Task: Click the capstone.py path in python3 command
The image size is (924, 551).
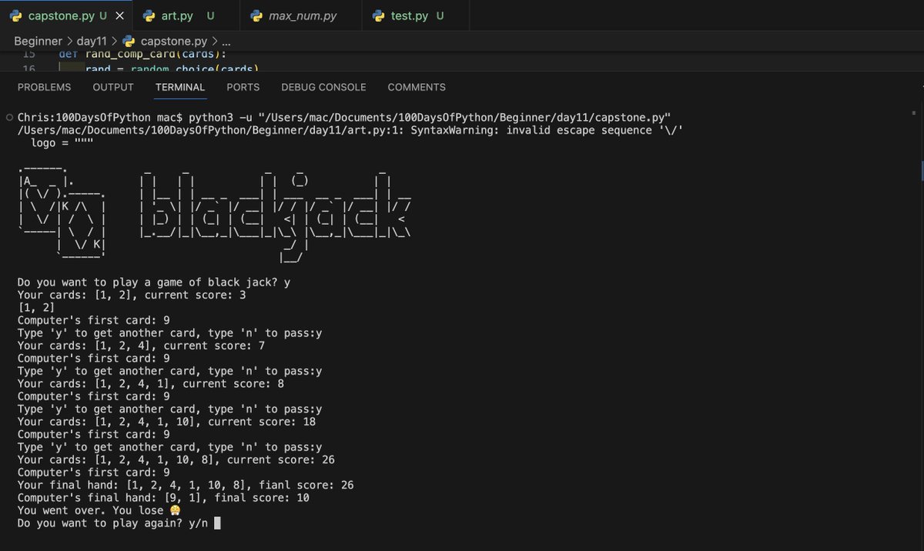Action: 464,117
